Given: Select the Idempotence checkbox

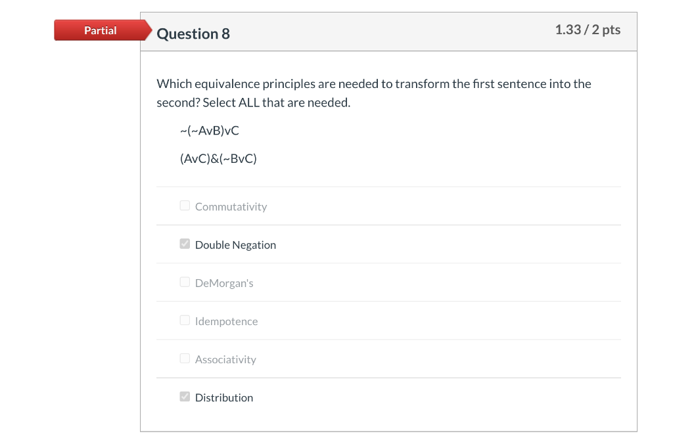Looking at the screenshot, I should pyautogui.click(x=185, y=321).
